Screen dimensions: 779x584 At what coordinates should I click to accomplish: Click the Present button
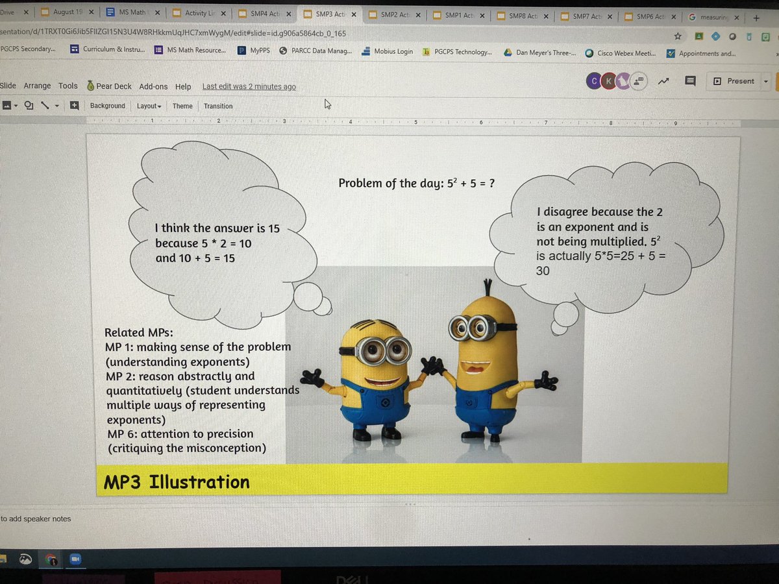pyautogui.click(x=734, y=81)
